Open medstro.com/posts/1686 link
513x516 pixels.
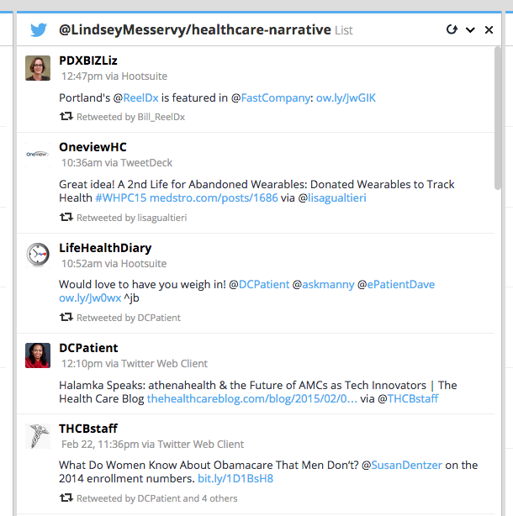tap(214, 197)
